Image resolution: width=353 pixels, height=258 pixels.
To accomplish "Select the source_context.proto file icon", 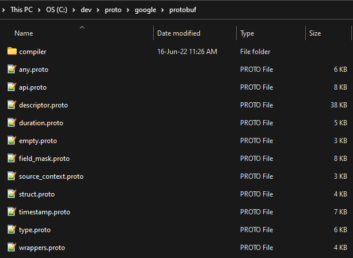I will pyautogui.click(x=12, y=176).
